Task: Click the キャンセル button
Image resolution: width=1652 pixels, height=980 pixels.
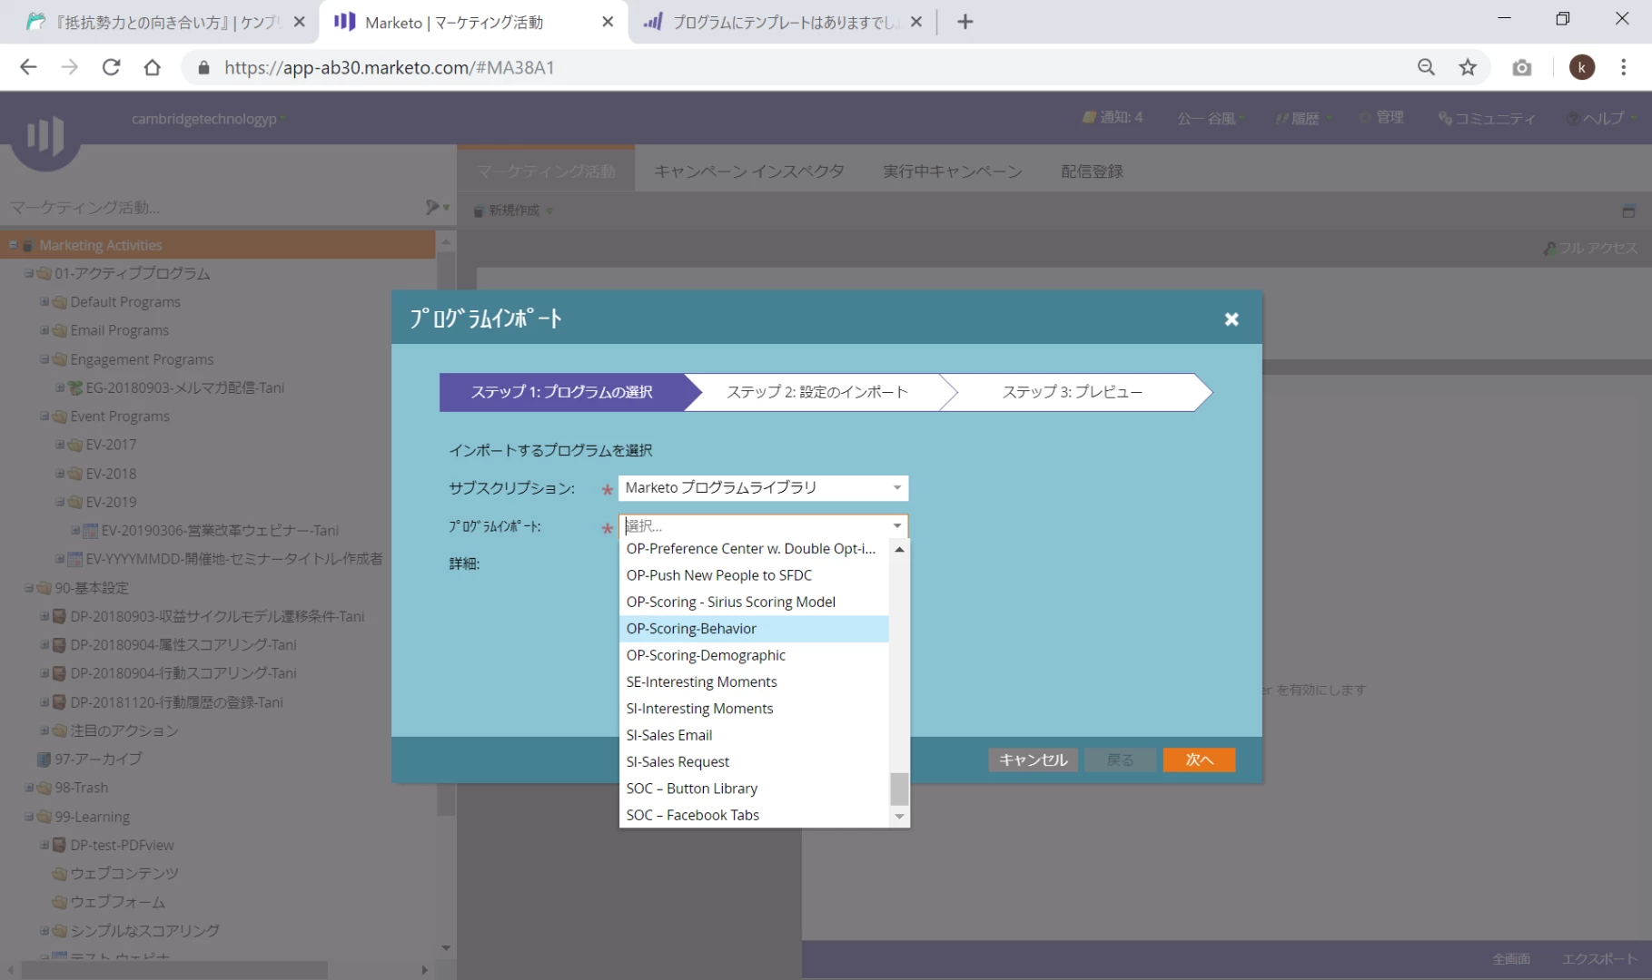Action: pos(1033,759)
